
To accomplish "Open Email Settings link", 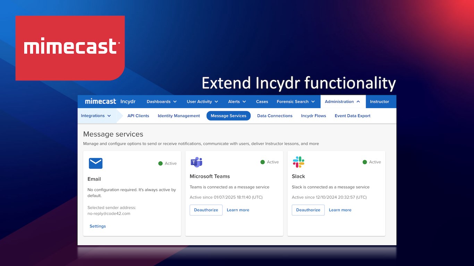I will pyautogui.click(x=98, y=226).
